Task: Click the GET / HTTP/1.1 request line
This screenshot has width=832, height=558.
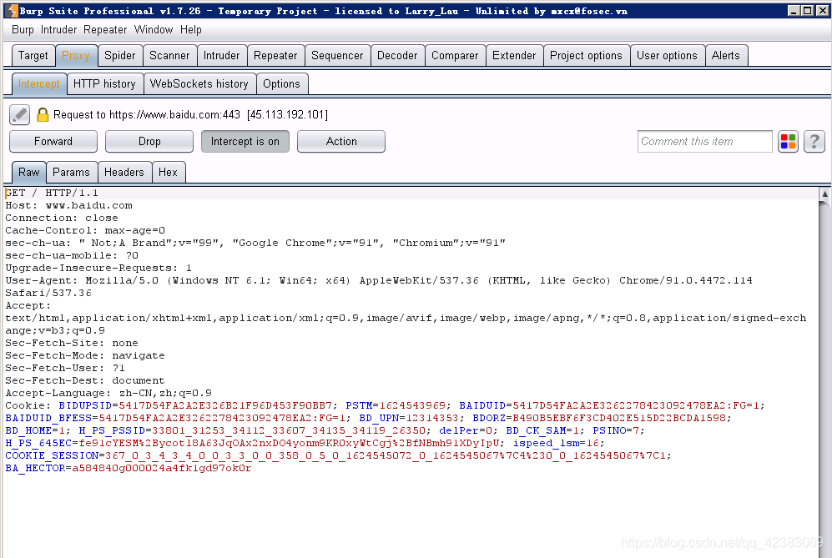Action: [52, 193]
